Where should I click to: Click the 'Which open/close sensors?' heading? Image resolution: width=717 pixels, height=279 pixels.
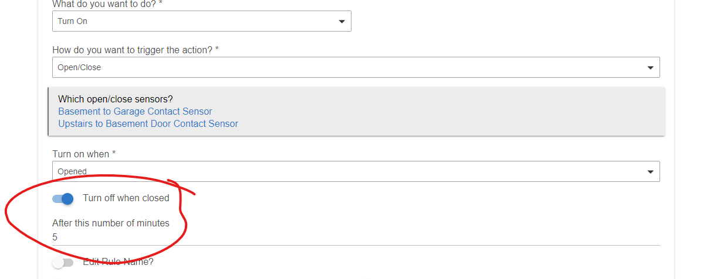pyautogui.click(x=116, y=99)
